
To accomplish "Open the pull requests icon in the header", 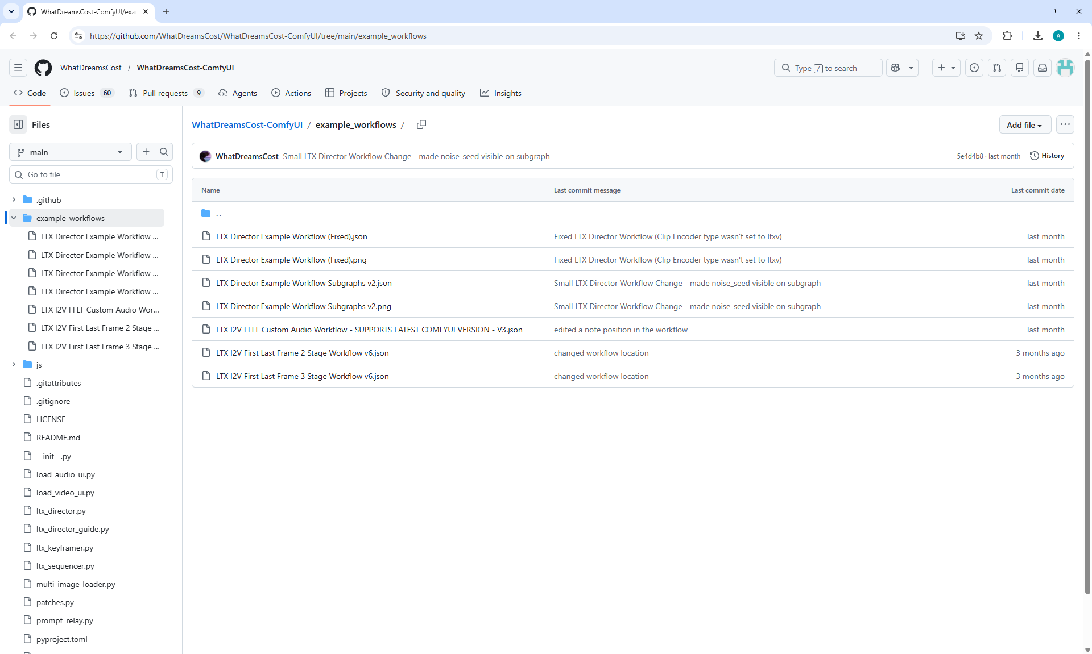I will pos(997,68).
